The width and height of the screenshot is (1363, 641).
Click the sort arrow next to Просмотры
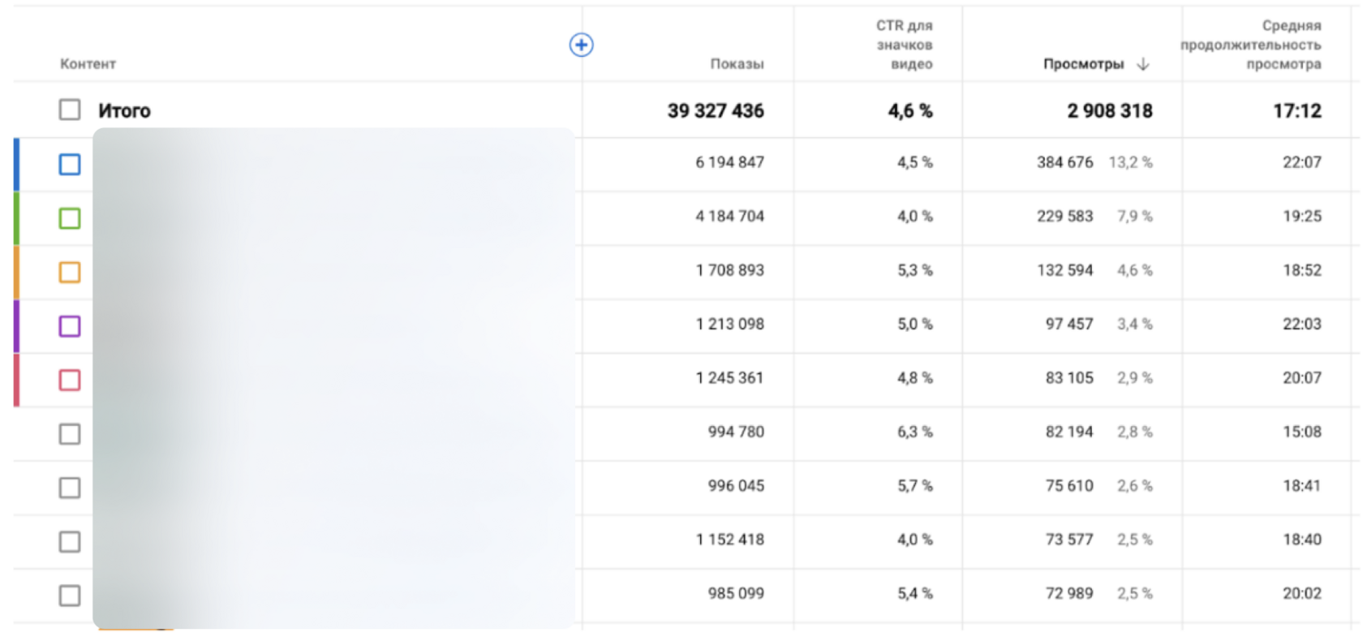pyautogui.click(x=1143, y=64)
